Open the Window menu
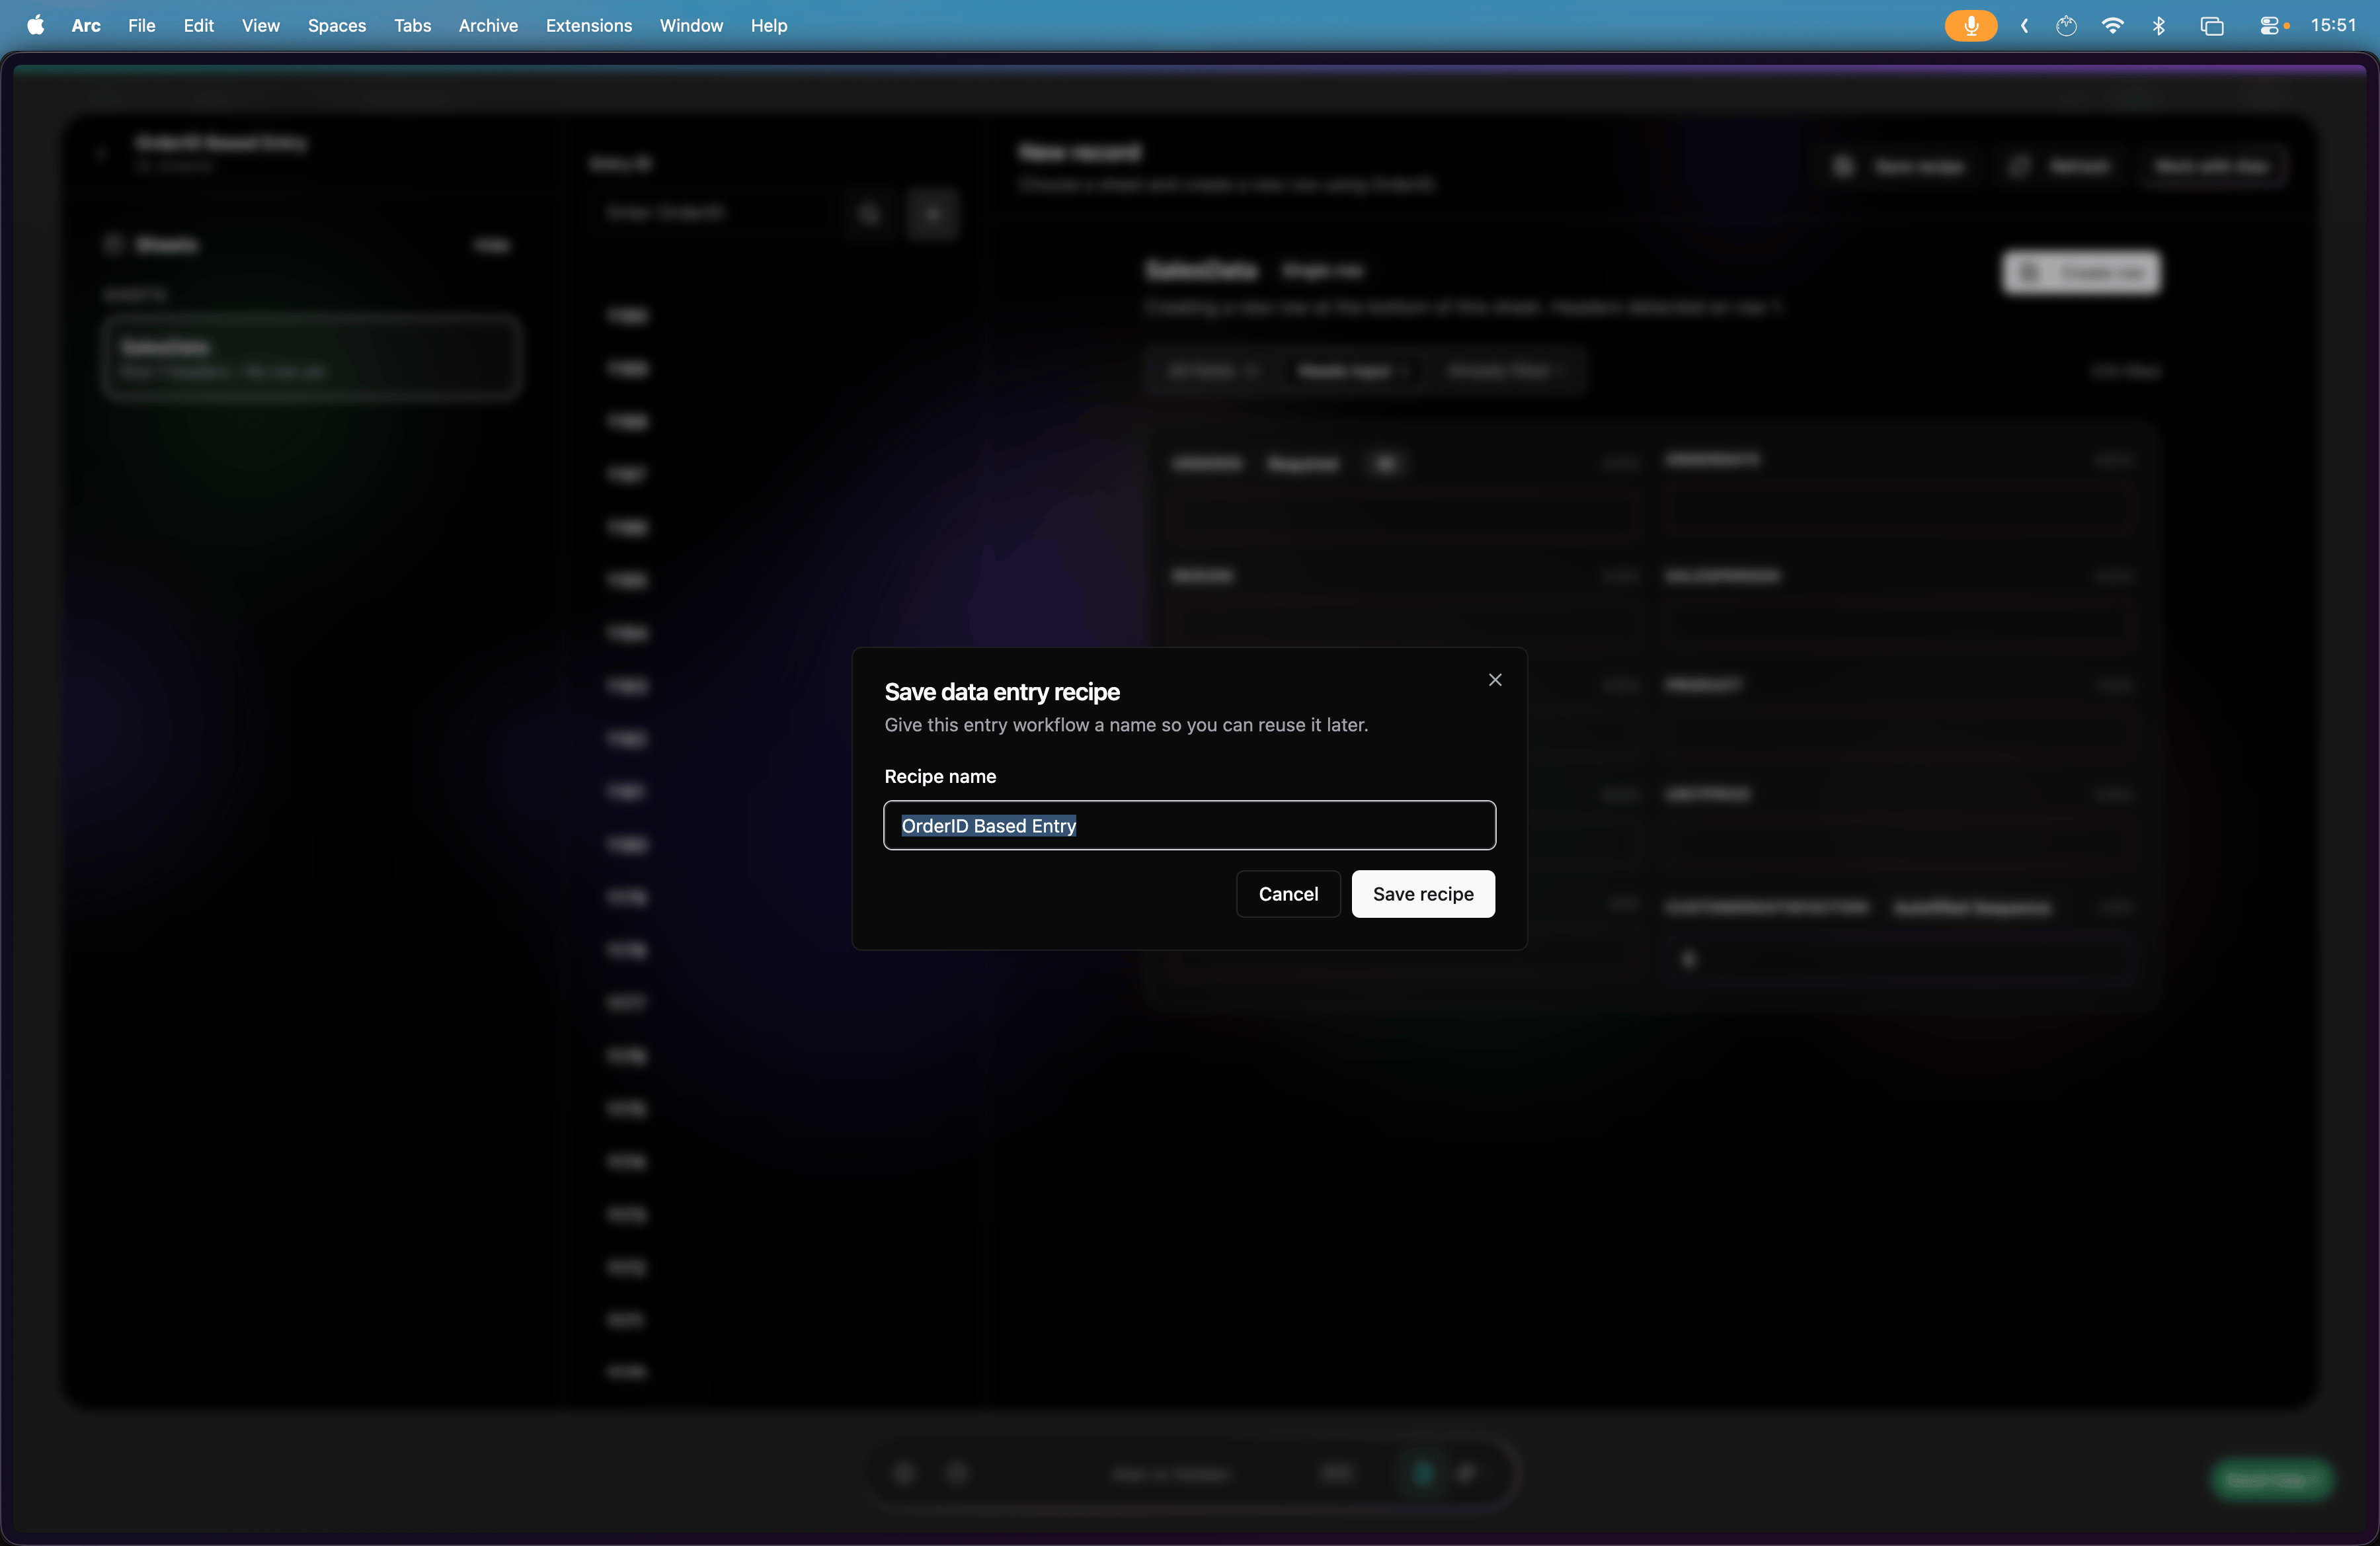Screen dimensions: 2380x1546 tap(691, 25)
